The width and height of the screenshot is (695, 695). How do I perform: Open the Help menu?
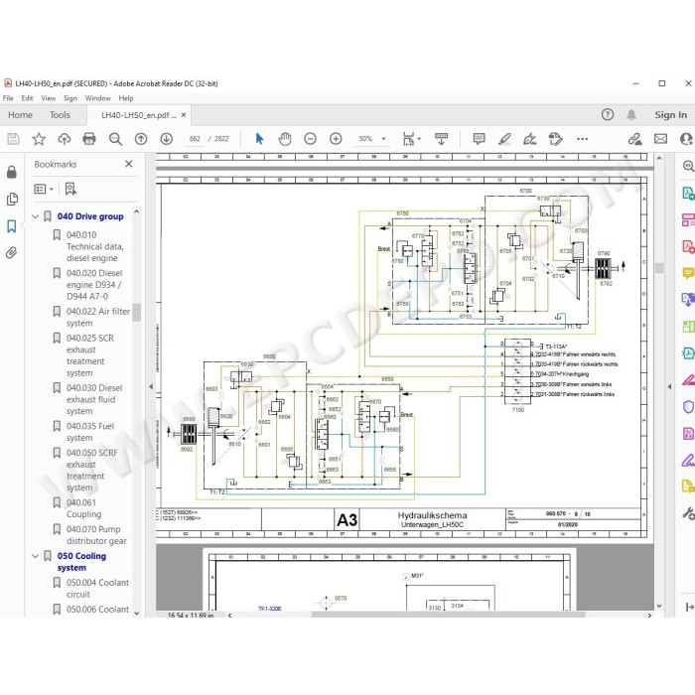(126, 98)
